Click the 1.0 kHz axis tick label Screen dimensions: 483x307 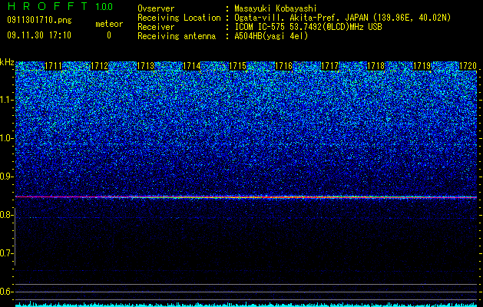click(x=7, y=138)
